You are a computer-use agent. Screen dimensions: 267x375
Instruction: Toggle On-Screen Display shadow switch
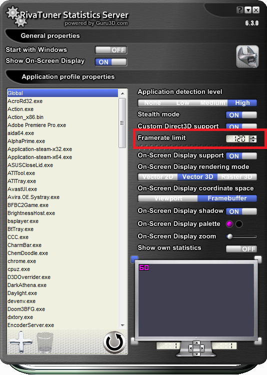point(241,211)
